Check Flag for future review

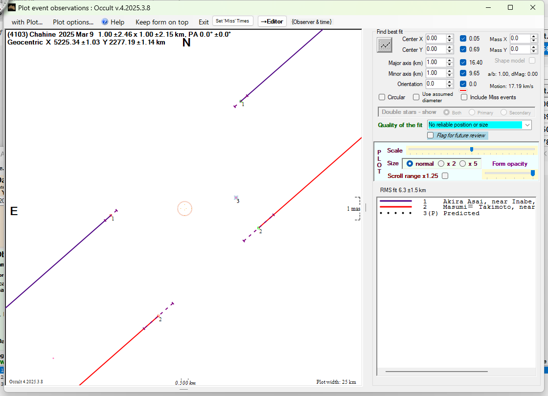431,135
